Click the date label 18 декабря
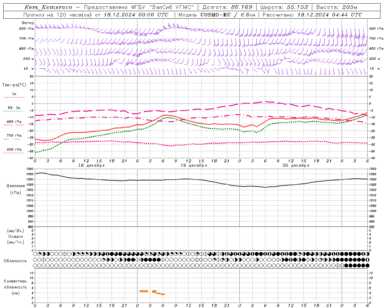The height and width of the screenshot is (308, 385). pos(91,165)
